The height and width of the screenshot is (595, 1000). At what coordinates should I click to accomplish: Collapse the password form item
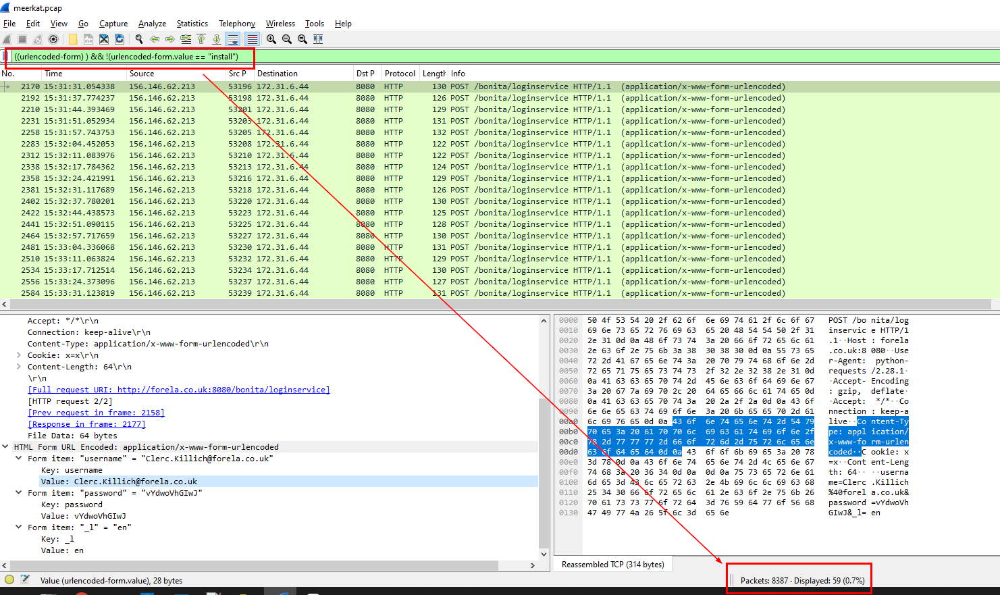pos(19,493)
